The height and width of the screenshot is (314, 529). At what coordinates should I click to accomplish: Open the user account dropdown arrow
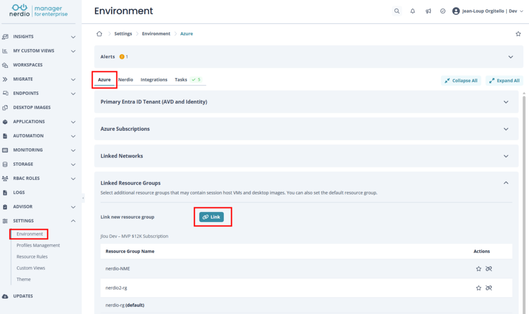522,11
